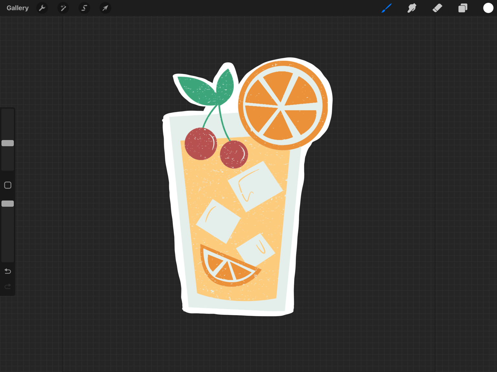Open the active color picker

488,8
